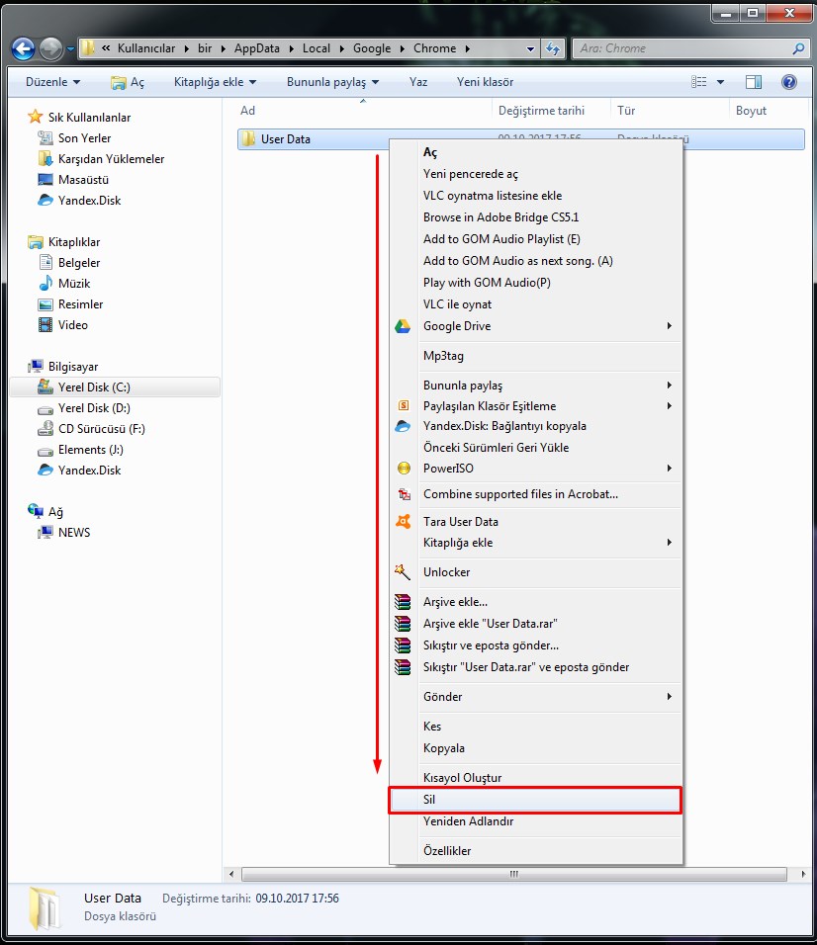Click the refresh icon beside address bar
The width and height of the screenshot is (817, 945).
click(x=553, y=48)
